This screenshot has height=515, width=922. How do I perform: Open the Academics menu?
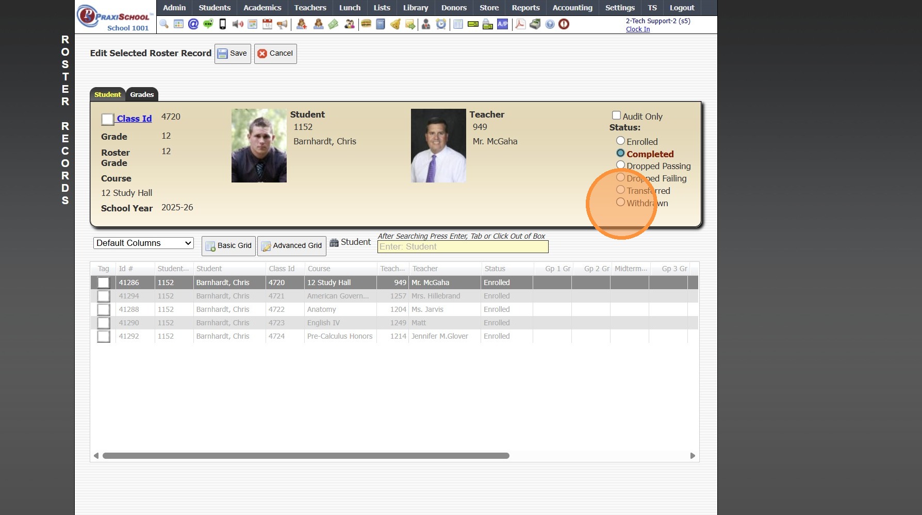click(262, 8)
